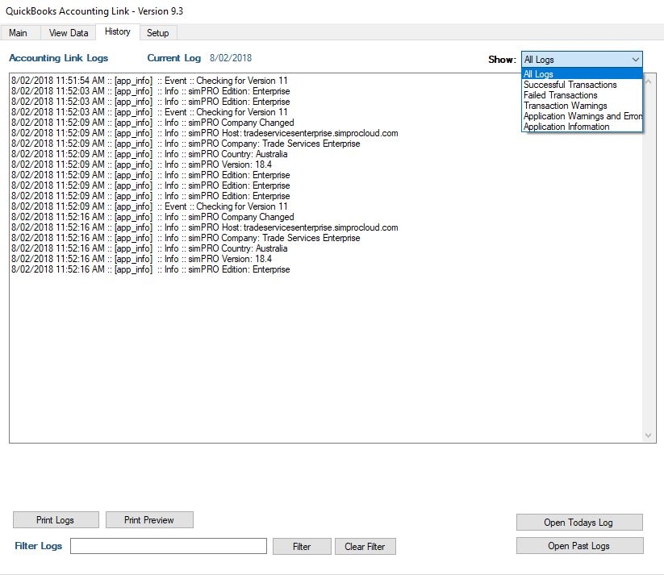Select the 11:52:16 simPRO Country: Australia line
This screenshot has width=664, height=575.
[149, 248]
